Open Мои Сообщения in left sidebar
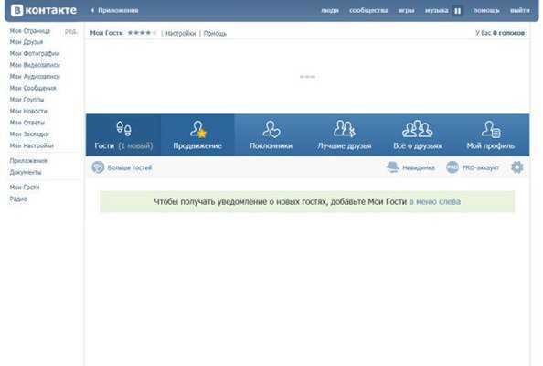The height and width of the screenshot is (366, 543). 33,88
